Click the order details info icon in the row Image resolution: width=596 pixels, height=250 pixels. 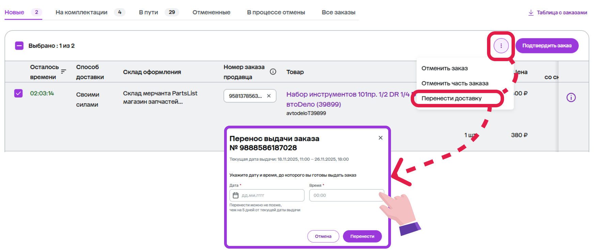click(x=571, y=98)
